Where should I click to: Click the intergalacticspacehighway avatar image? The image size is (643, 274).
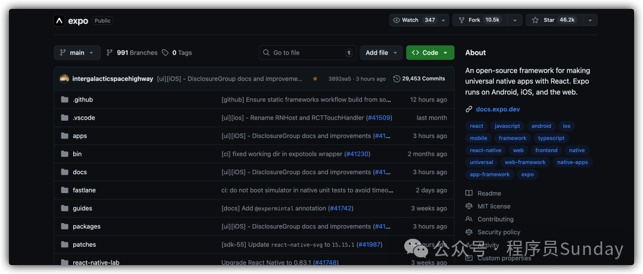64,78
